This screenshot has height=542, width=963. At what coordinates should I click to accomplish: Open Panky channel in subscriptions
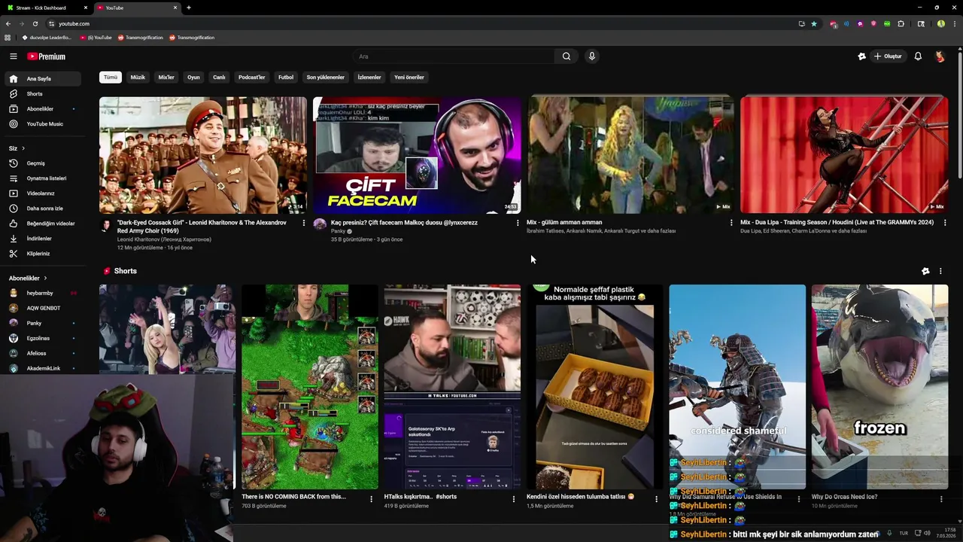point(41,323)
